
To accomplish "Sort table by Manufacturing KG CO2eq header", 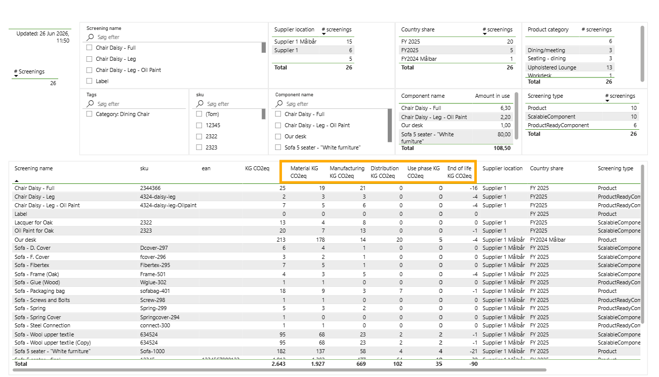I will tap(347, 172).
